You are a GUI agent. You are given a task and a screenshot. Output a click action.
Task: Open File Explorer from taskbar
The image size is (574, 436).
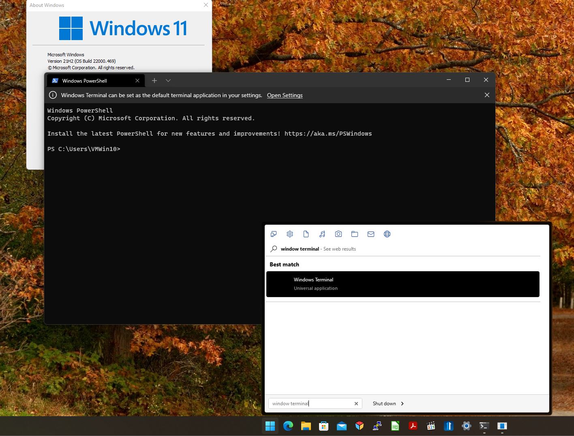[306, 426]
